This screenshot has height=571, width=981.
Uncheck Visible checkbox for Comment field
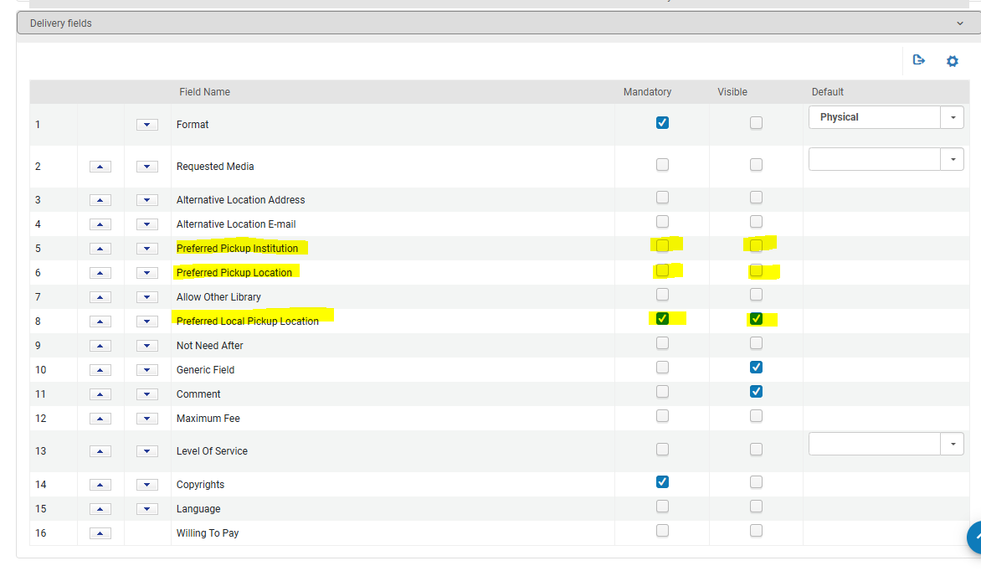[x=756, y=392]
